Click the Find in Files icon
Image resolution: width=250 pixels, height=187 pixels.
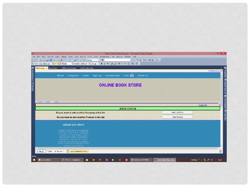[x=102, y=60]
